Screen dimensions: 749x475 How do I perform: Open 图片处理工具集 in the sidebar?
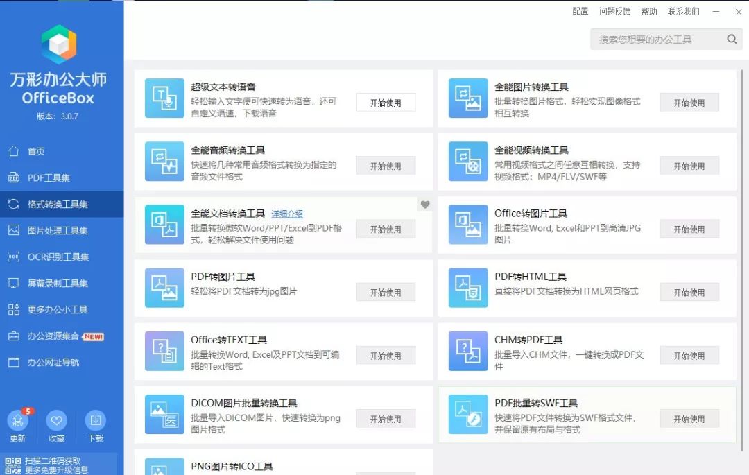coord(62,231)
